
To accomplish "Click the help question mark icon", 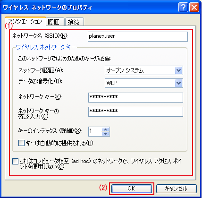I will coord(183,8).
